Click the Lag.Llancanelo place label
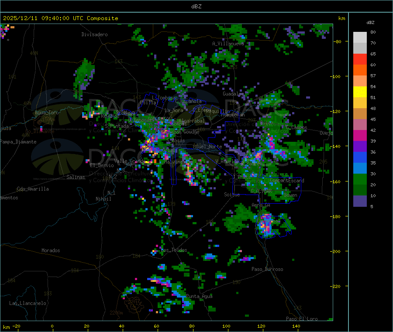The image size is (393, 332). 28,303
